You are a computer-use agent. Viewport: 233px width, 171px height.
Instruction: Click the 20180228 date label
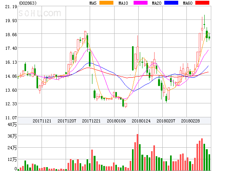pyautogui.click(x=190, y=121)
